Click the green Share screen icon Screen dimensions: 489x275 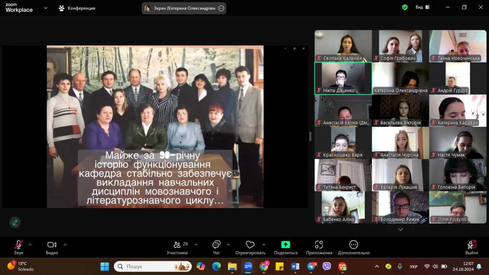point(285,245)
